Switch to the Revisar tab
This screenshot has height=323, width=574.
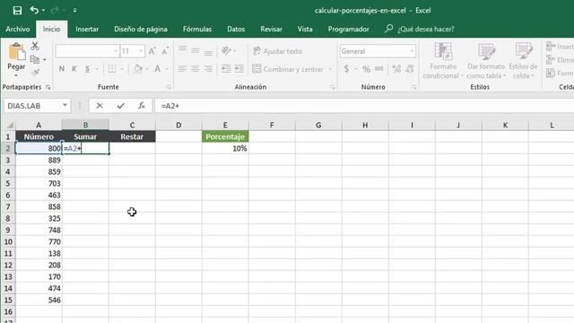point(271,29)
